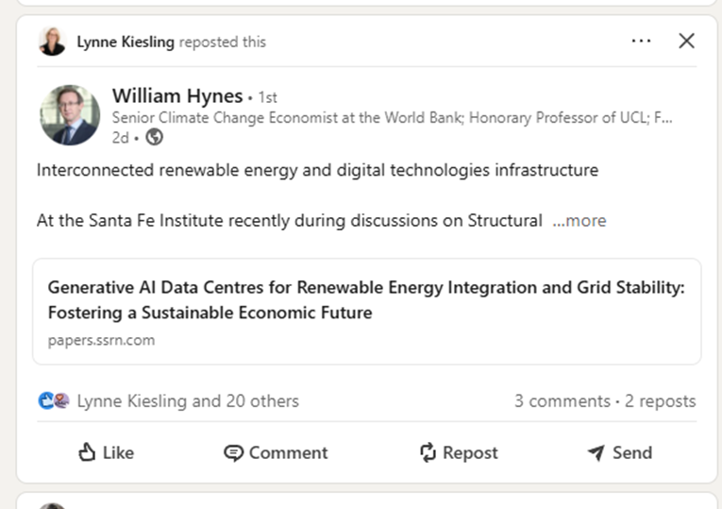Expand the post text with ...more

pyautogui.click(x=579, y=221)
